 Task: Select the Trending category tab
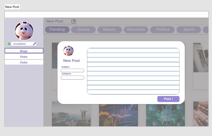click(x=57, y=30)
